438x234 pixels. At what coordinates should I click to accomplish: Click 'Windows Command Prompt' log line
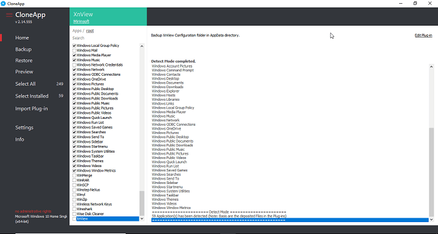point(173,70)
